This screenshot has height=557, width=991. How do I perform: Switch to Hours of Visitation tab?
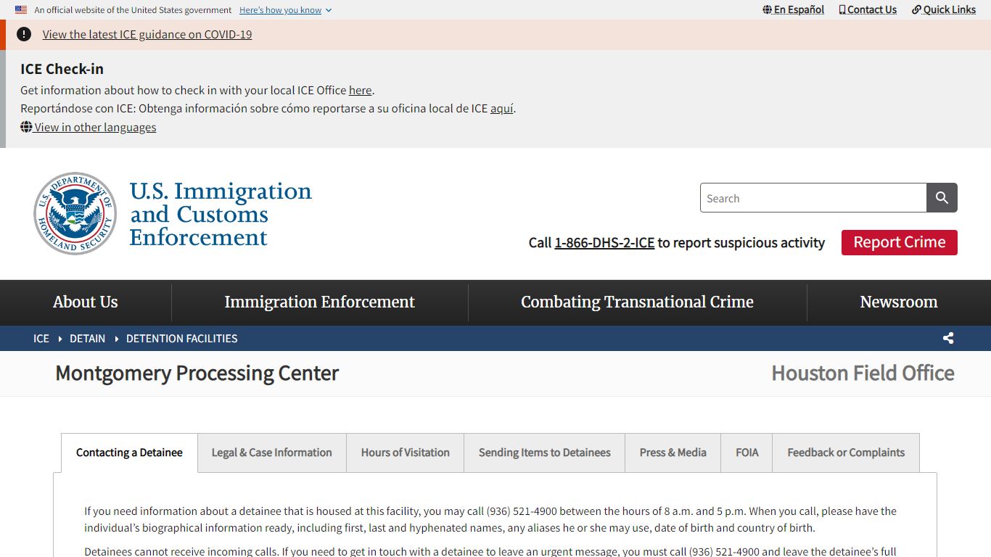tap(406, 453)
